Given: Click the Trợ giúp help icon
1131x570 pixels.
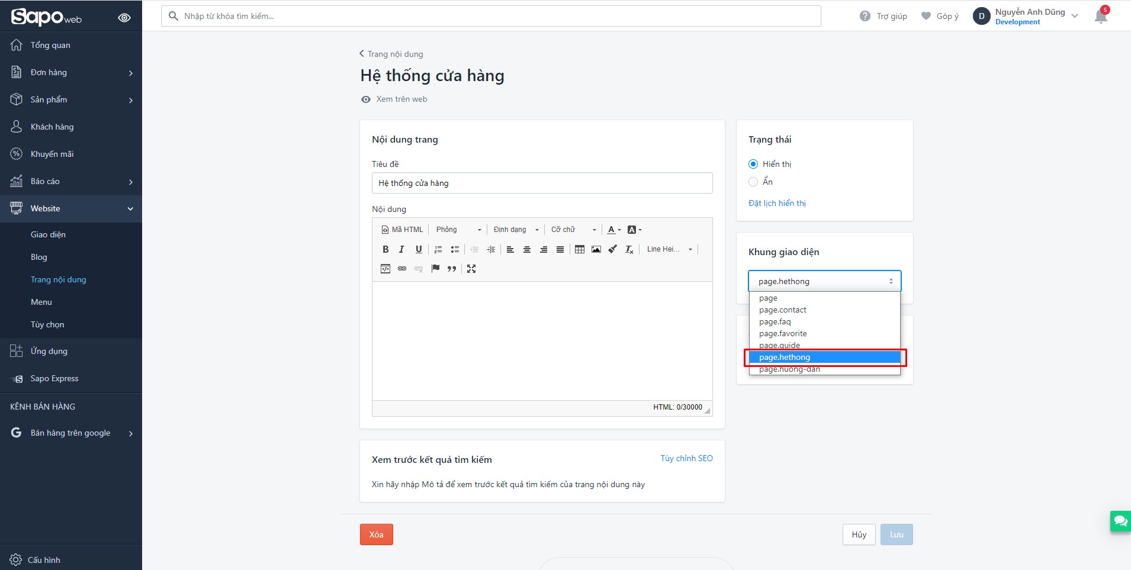Looking at the screenshot, I should [865, 16].
